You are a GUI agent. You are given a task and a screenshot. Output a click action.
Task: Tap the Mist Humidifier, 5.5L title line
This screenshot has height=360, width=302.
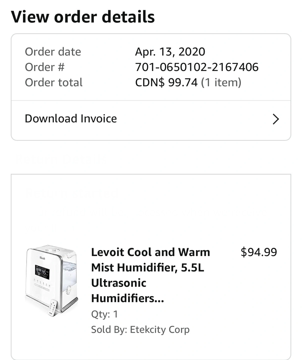pyautogui.click(x=148, y=268)
